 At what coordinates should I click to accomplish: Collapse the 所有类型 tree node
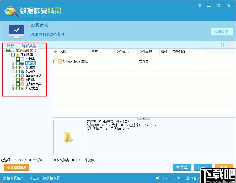(x=8, y=55)
